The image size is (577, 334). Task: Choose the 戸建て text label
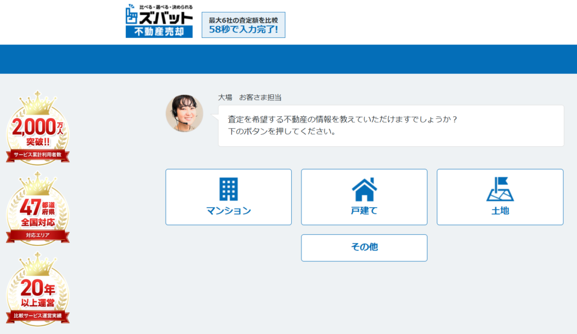coord(364,211)
